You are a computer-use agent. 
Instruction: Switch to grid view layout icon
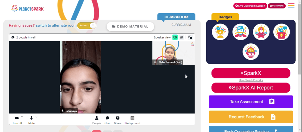(181, 37)
